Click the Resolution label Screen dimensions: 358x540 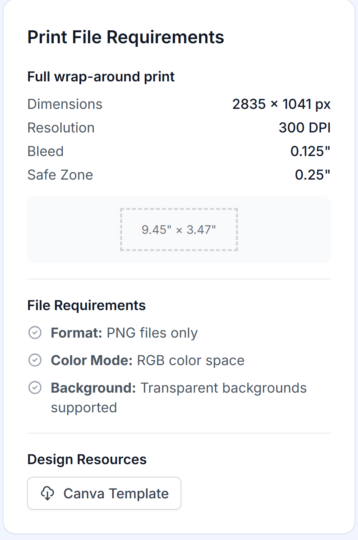click(x=61, y=128)
